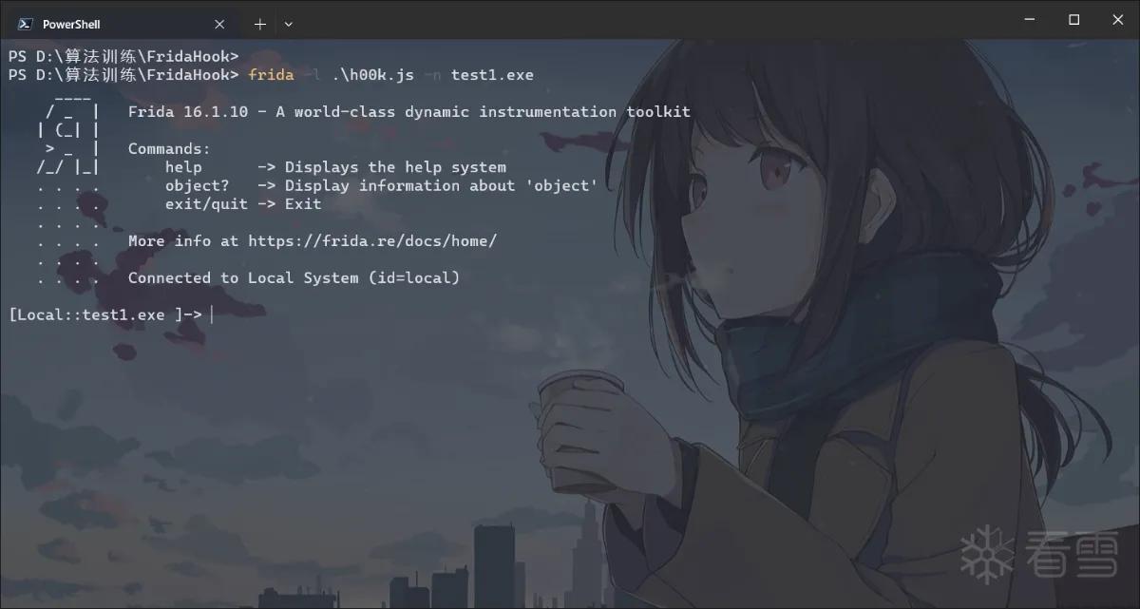This screenshot has height=609, width=1140.
Task: Select the PowerShell tab title
Action: (x=71, y=24)
